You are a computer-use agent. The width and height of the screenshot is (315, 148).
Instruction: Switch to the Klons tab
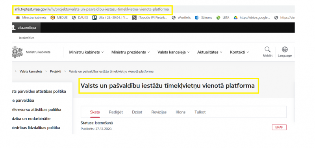coord(180,112)
